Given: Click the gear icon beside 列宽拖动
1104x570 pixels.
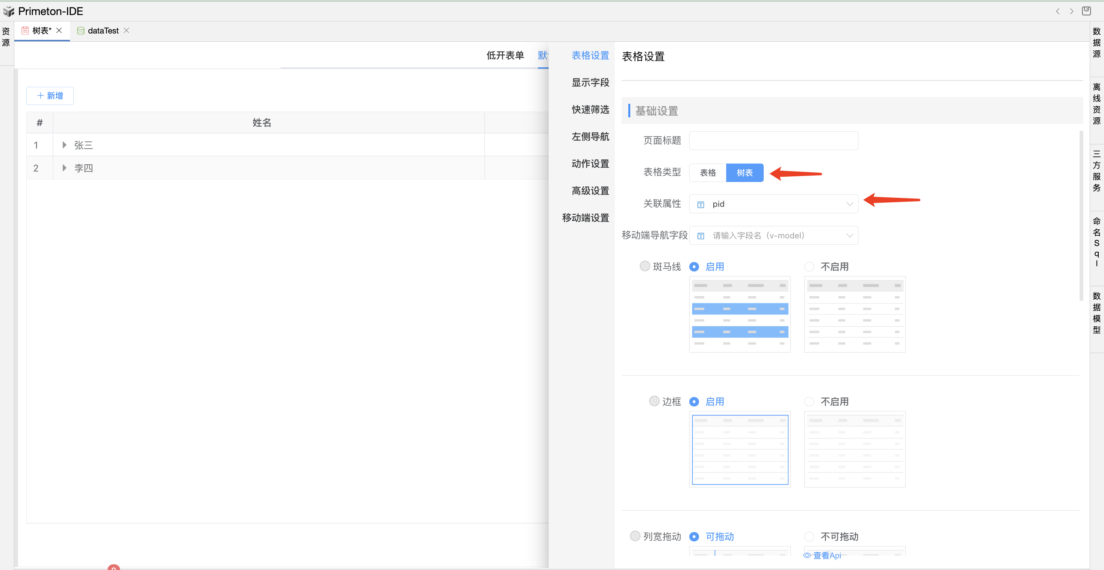Looking at the screenshot, I should point(635,536).
